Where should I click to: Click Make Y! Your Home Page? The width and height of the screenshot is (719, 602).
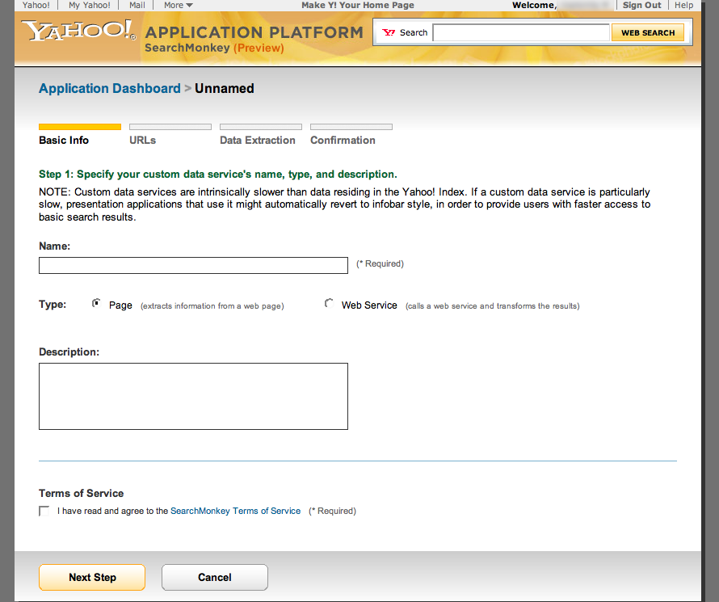358,5
